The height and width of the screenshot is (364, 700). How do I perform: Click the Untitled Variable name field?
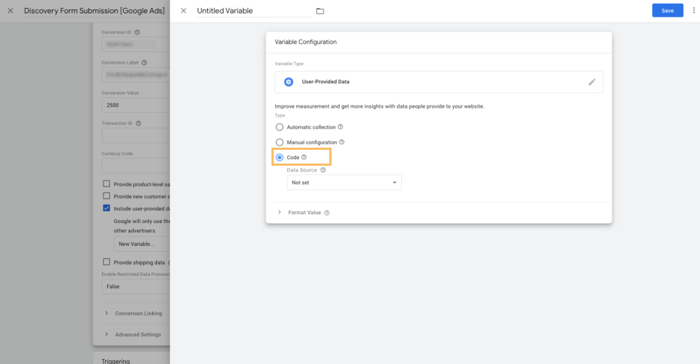[x=253, y=11]
